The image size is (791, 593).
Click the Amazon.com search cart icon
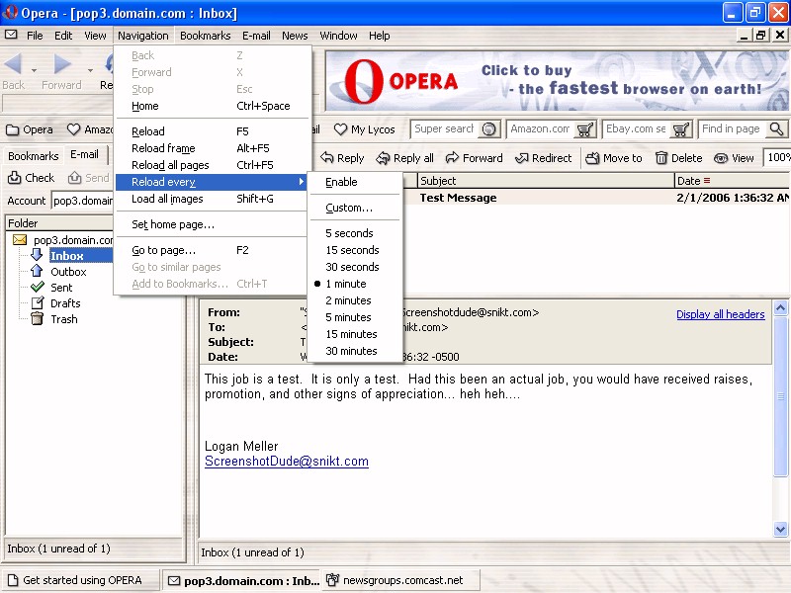click(585, 129)
